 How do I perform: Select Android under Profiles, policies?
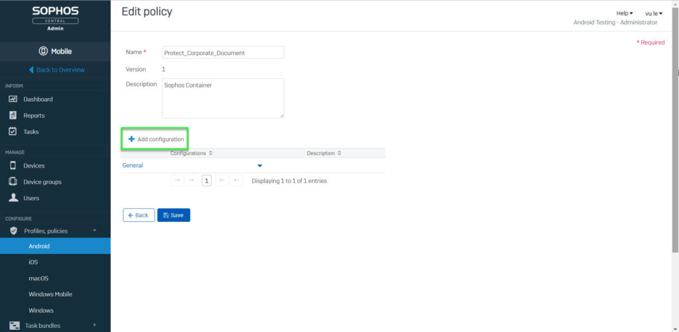tap(55, 246)
